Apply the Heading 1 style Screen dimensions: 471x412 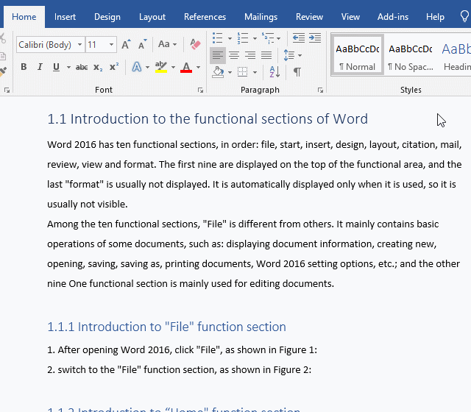point(456,54)
